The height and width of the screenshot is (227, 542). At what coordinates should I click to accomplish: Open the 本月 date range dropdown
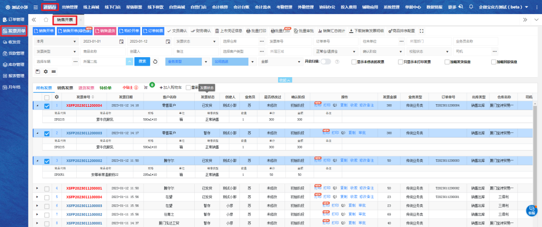54,41
